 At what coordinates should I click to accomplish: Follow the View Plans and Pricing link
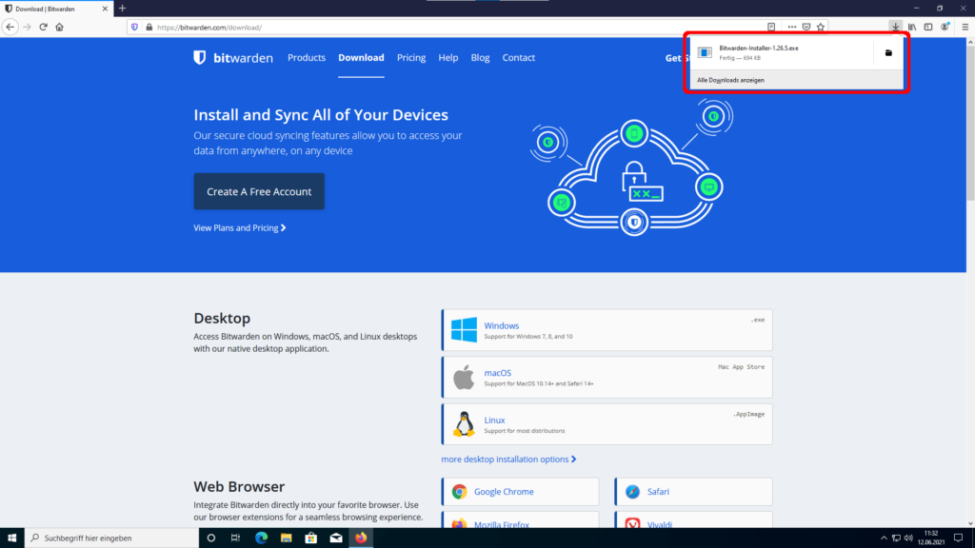tap(240, 228)
